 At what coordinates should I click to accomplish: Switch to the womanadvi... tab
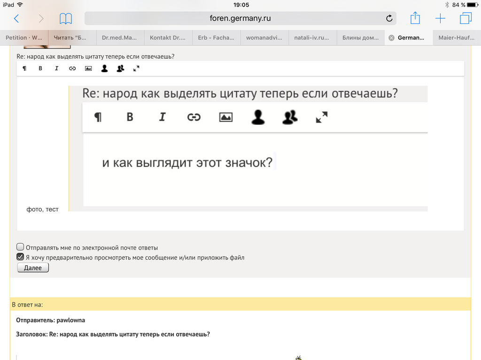pyautogui.click(x=264, y=37)
